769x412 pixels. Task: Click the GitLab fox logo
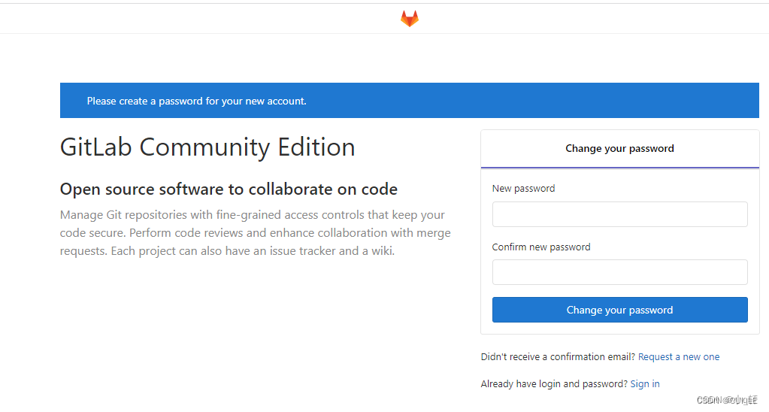click(410, 19)
